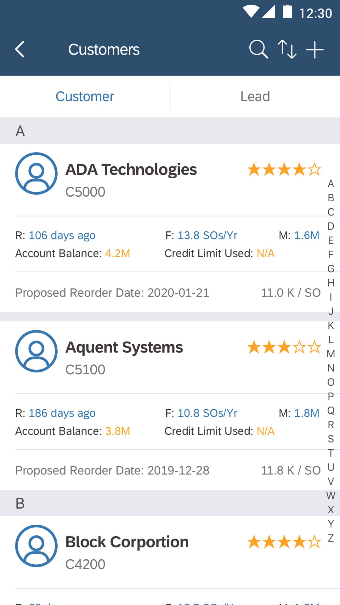Switch to the Lead tab
Viewport: 340px width, 605px height.
[x=255, y=96]
